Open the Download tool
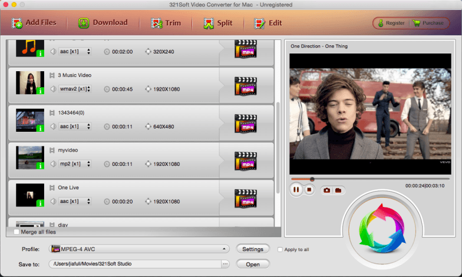Viewport: 462px width, 277px height. pyautogui.click(x=103, y=23)
